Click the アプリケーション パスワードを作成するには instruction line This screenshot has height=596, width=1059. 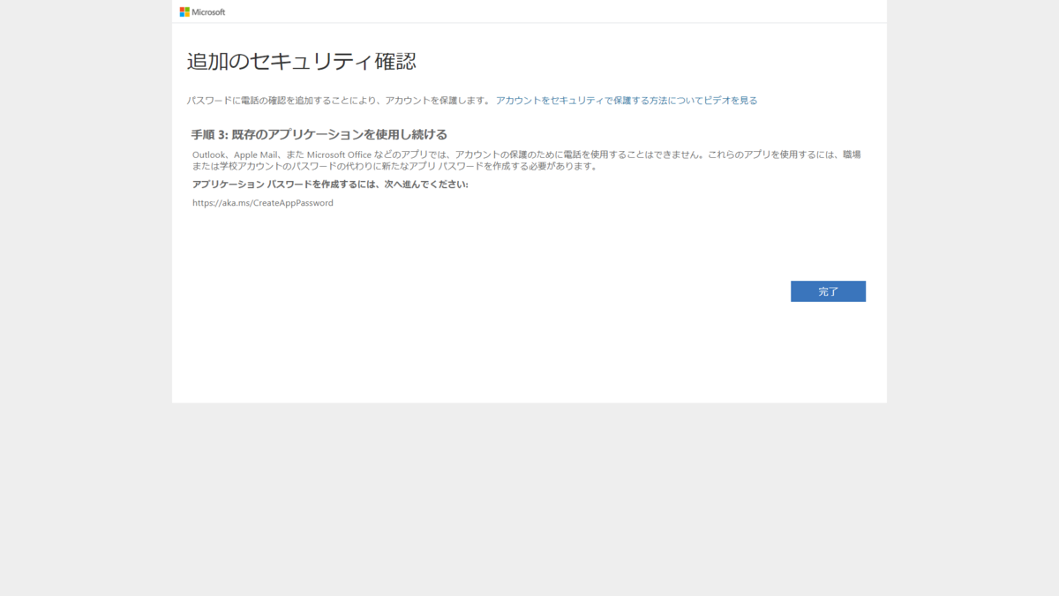(330, 185)
